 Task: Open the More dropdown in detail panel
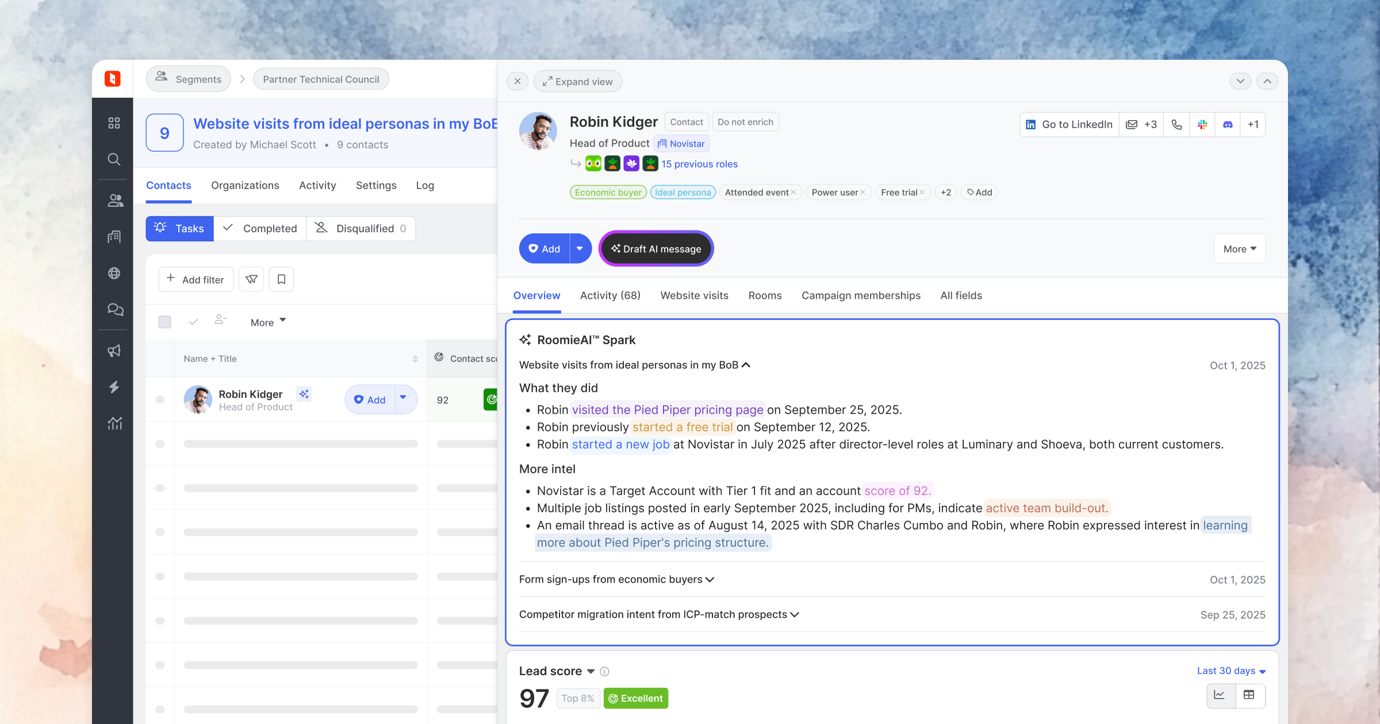(1240, 249)
